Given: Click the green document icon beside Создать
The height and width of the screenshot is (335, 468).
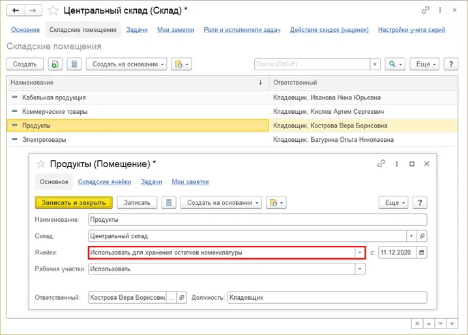Looking at the screenshot, I should (56, 64).
